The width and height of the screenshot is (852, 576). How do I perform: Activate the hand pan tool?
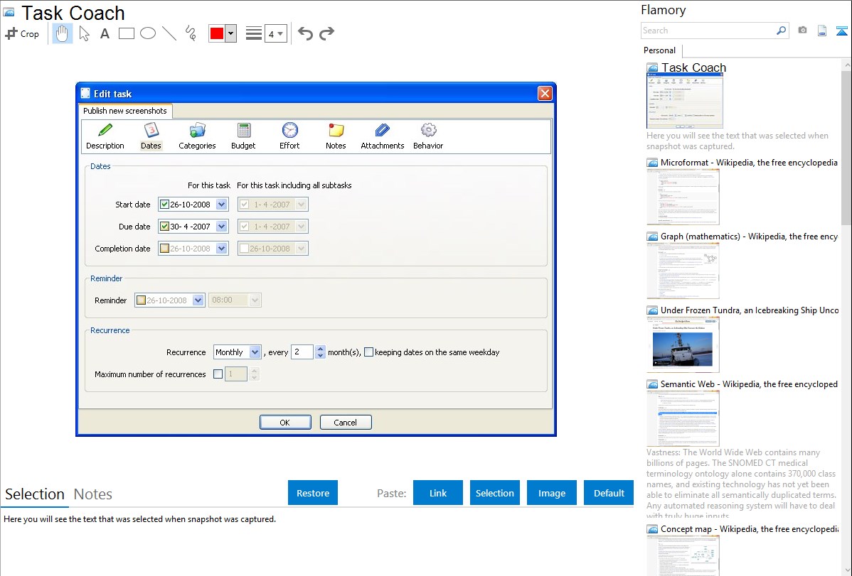(x=62, y=33)
